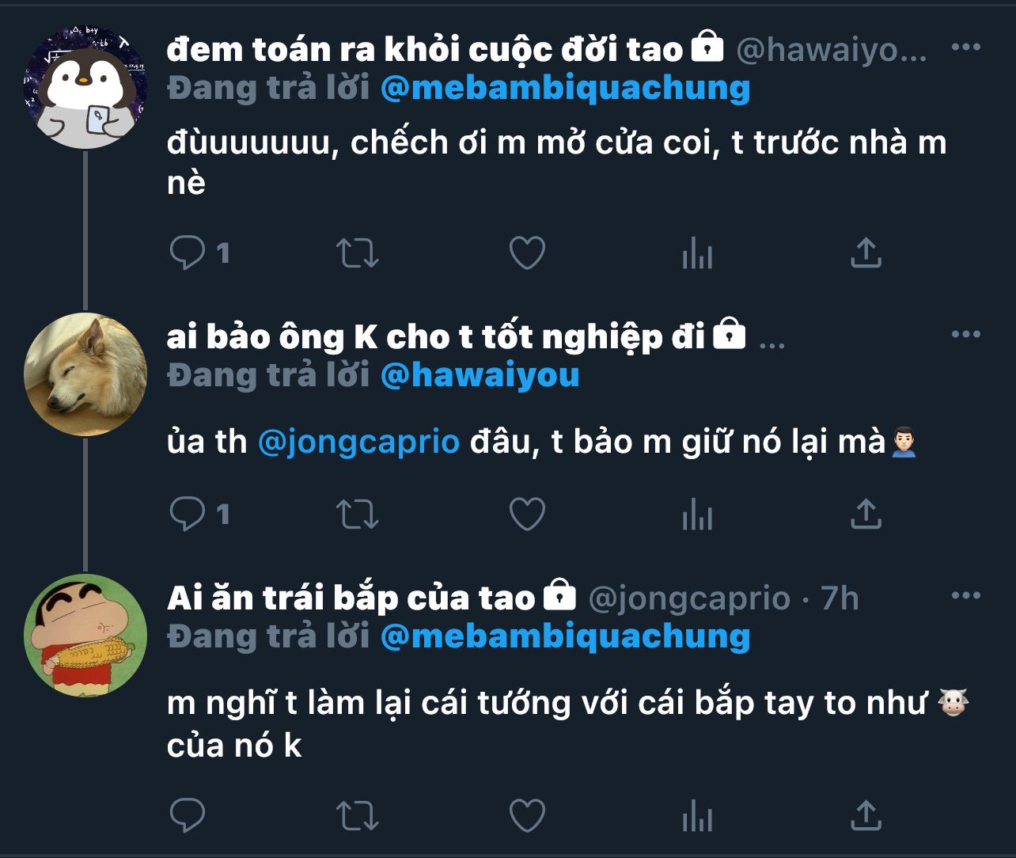This screenshot has height=858, width=1016.
Task: View analytics of the first tweet
Action: point(697,254)
